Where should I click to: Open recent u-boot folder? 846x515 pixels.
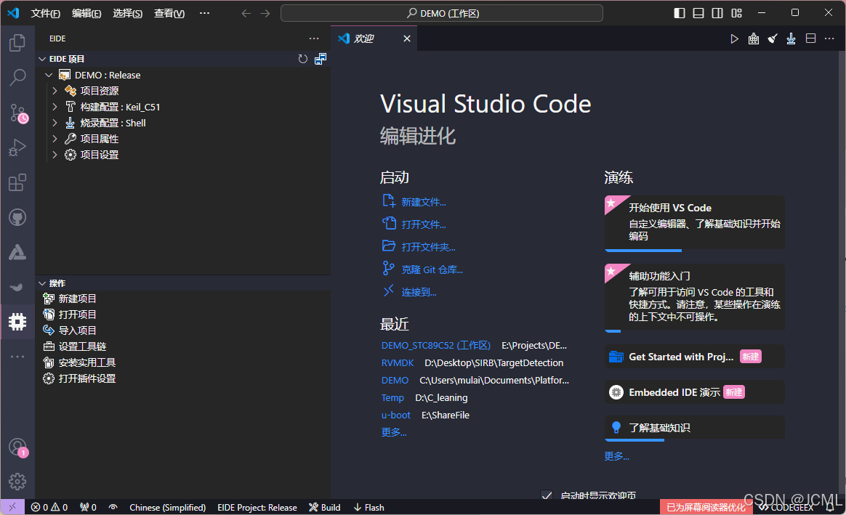(396, 415)
